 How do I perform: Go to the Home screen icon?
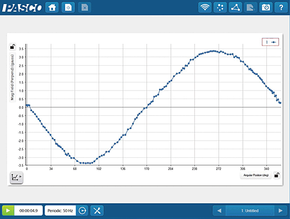52,7
